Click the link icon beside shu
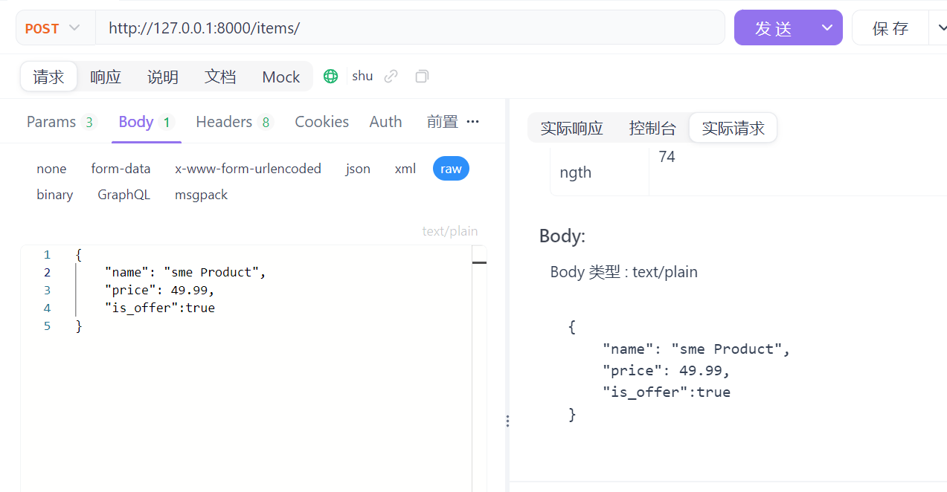The height and width of the screenshot is (492, 947). coord(391,76)
